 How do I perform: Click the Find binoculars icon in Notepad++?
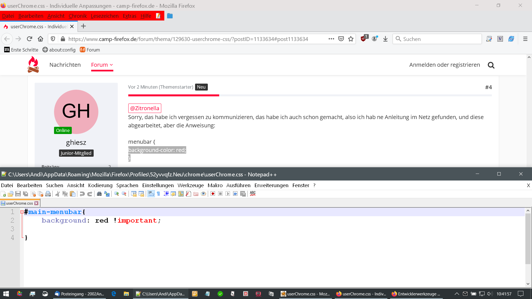click(99, 194)
